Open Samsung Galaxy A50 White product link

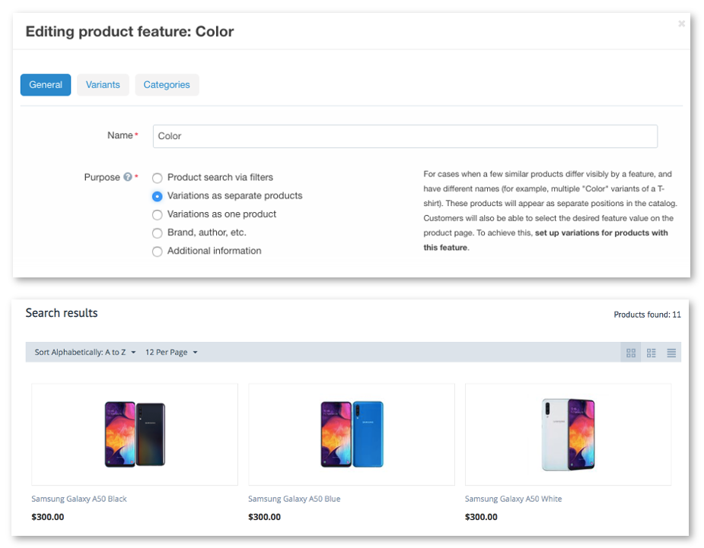point(513,499)
